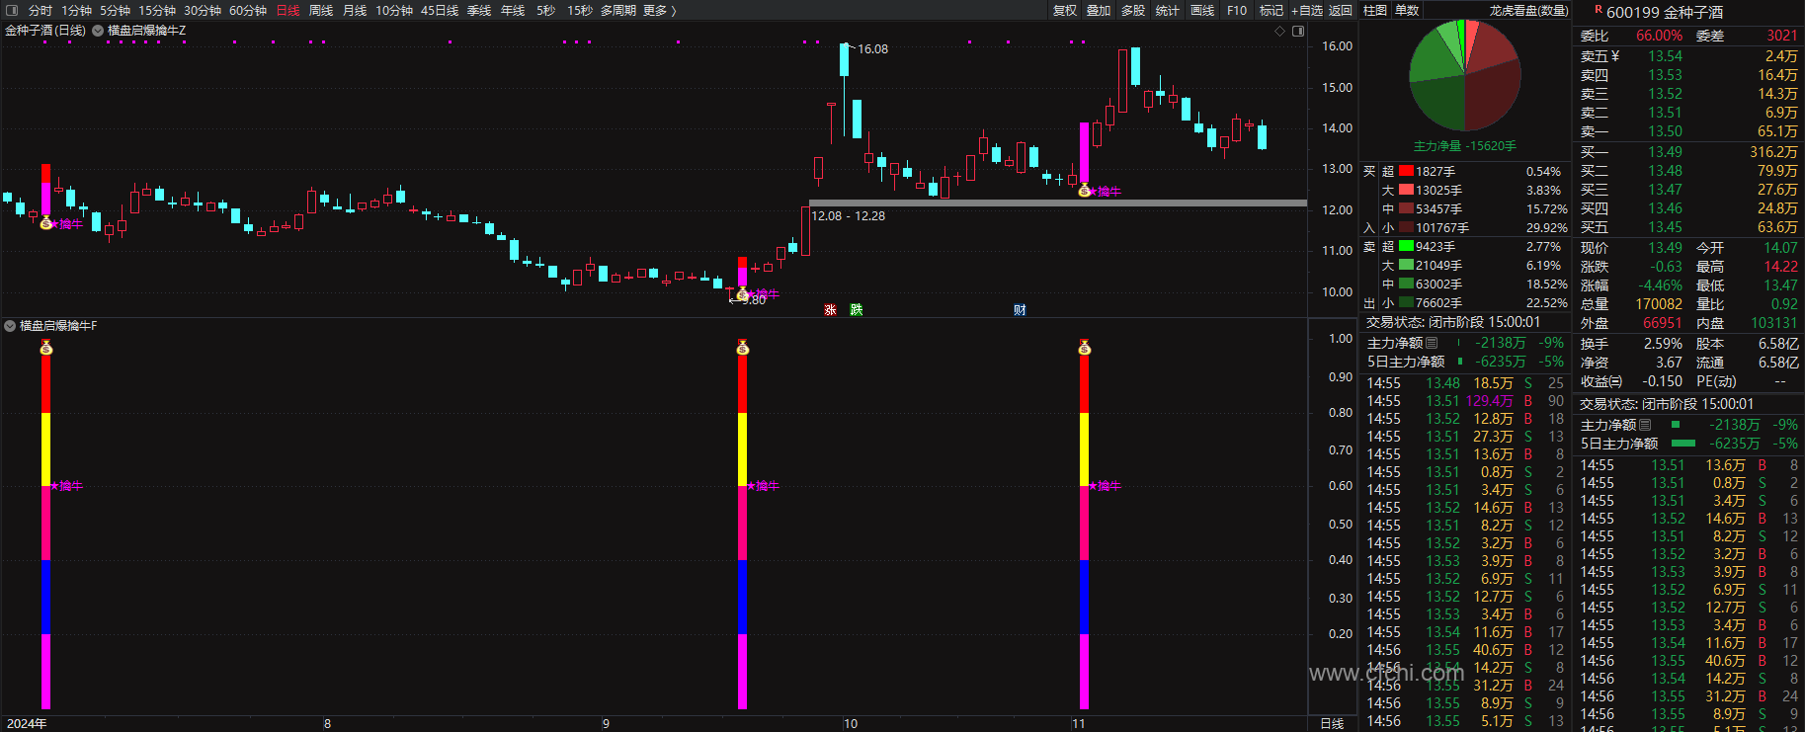The height and width of the screenshot is (732, 1805).
Task: Click the 买一 13.49 bid row
Action: pos(1688,152)
